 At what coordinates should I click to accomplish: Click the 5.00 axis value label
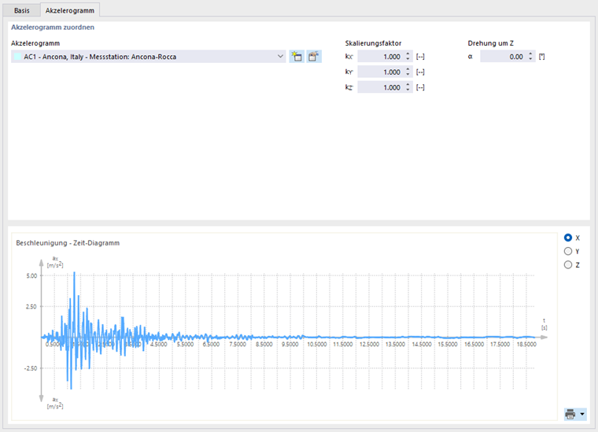coord(31,275)
